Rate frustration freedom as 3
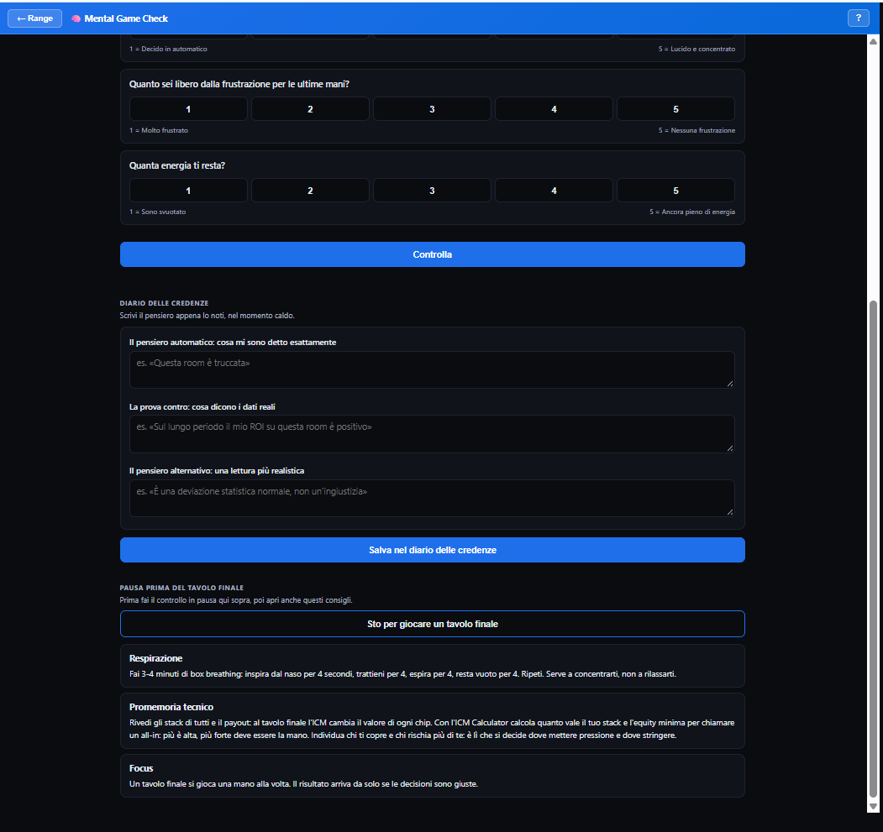Screen dimensions: 883x832 click(432, 109)
